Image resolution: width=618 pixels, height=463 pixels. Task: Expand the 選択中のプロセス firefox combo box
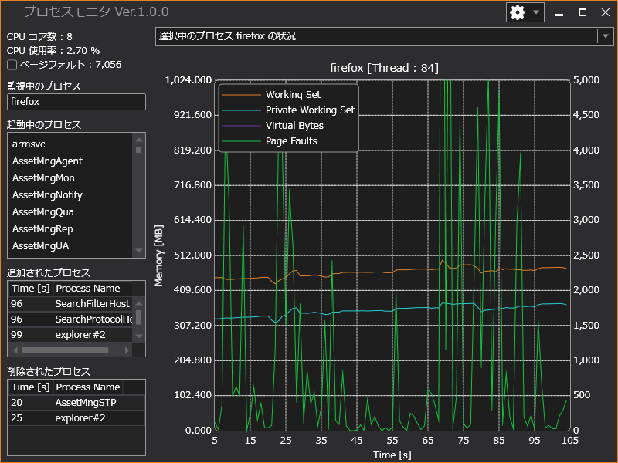click(x=604, y=36)
